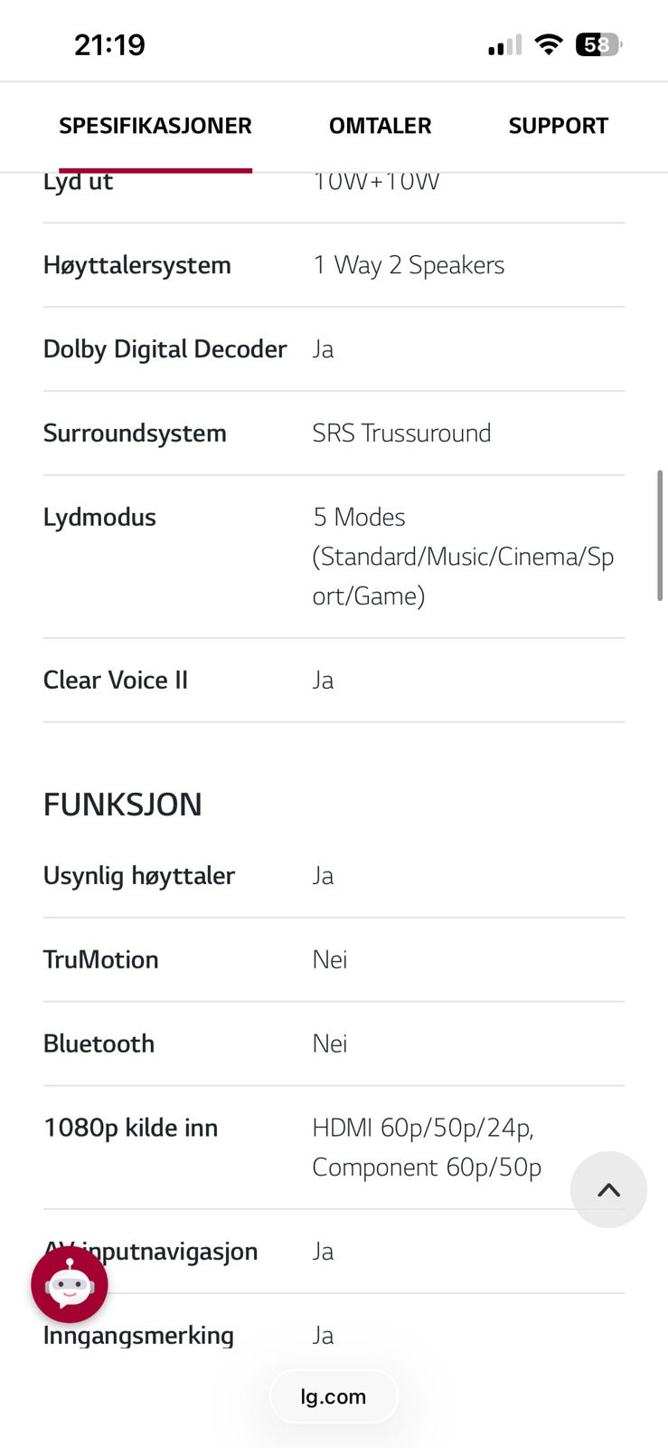Tap the TruMotion row label
This screenshot has width=668, height=1448.
pos(101,959)
